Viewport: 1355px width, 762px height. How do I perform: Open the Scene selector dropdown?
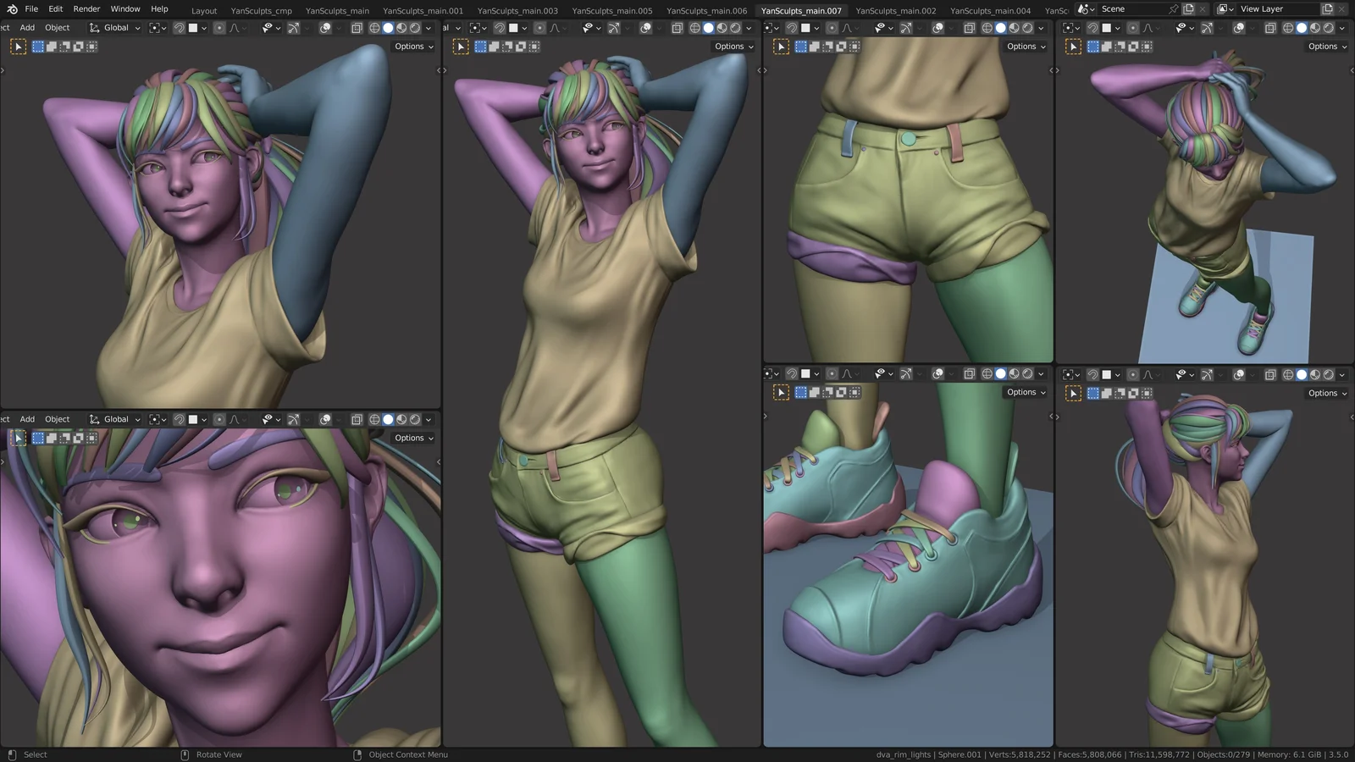pos(1086,9)
